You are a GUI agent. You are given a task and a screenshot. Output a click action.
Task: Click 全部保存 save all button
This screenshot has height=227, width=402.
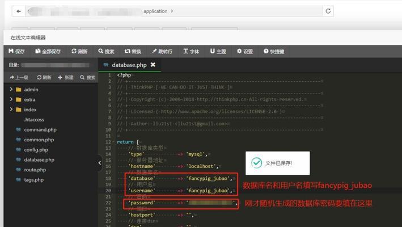pyautogui.click(x=48, y=51)
